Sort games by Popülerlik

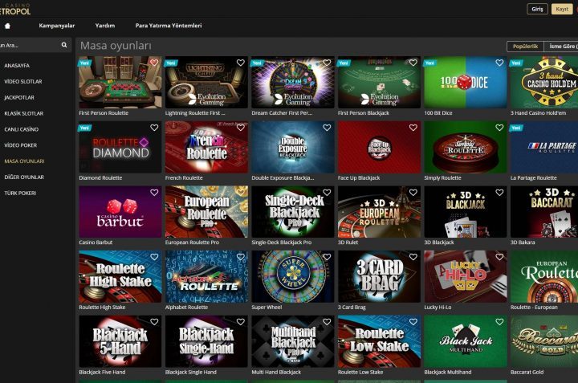pos(525,47)
